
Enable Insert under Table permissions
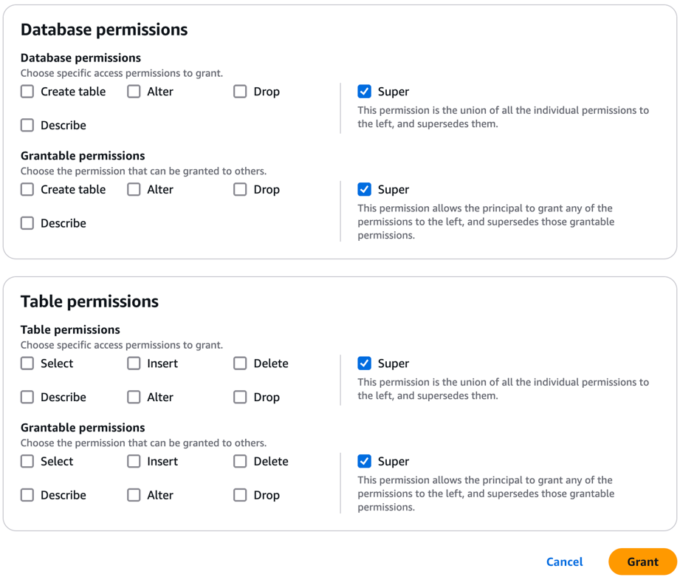tap(134, 363)
